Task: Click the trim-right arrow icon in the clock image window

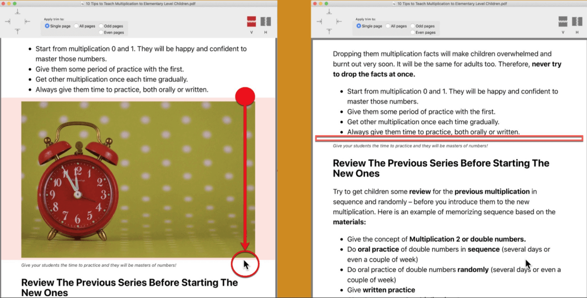Action: [x=27, y=22]
